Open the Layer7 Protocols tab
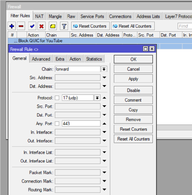Image resolution: width=192 pixels, height=195 pixels. pos(178,16)
